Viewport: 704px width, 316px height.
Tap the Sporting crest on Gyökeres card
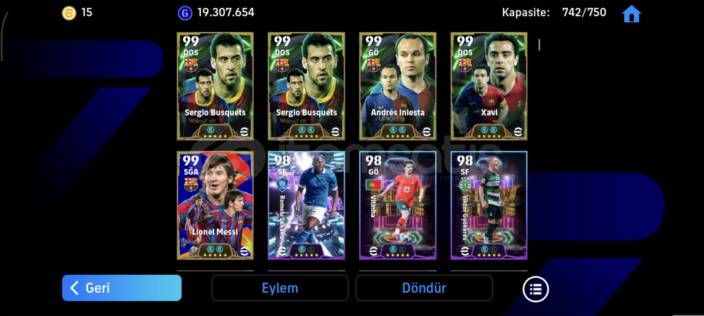(465, 185)
